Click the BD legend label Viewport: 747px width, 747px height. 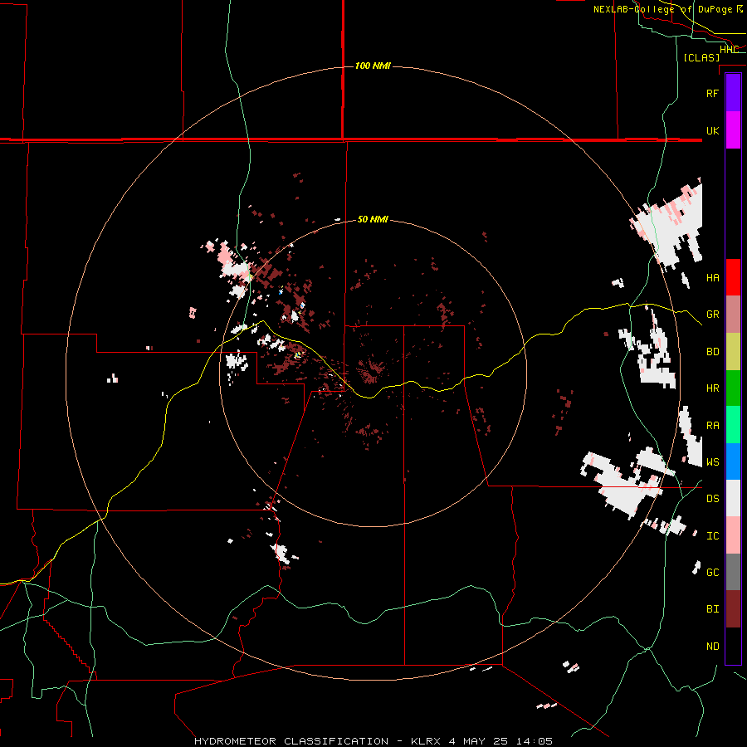[x=712, y=352]
